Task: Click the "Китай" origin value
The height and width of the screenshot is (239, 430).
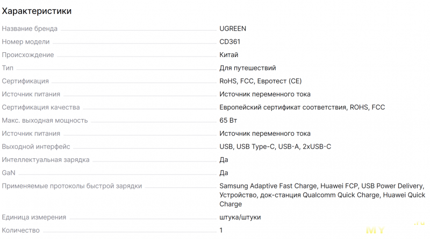Action: [x=228, y=55]
